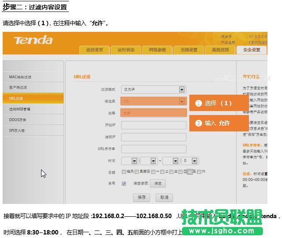Click the 保存 button

[x=142, y=197]
